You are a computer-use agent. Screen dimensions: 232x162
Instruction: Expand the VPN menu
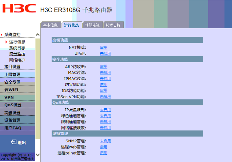[9, 97]
